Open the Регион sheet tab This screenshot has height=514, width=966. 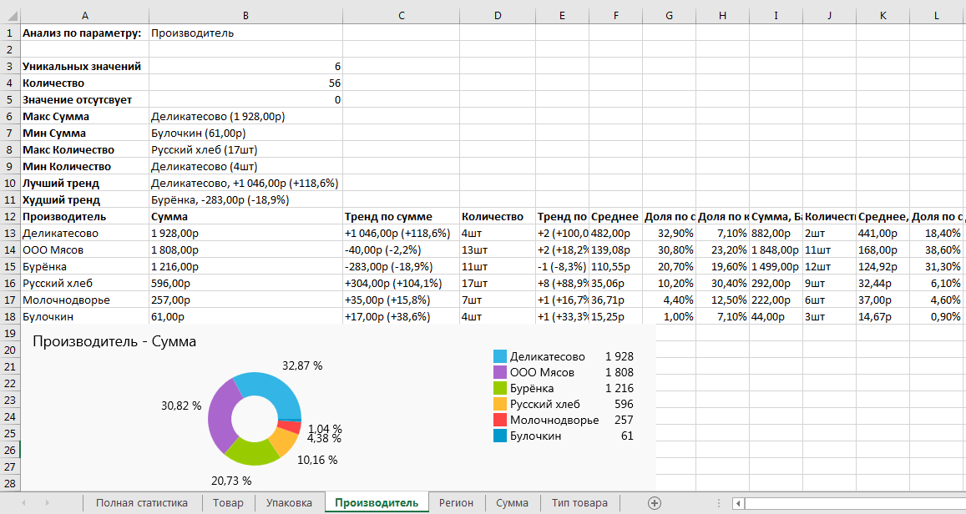click(456, 503)
